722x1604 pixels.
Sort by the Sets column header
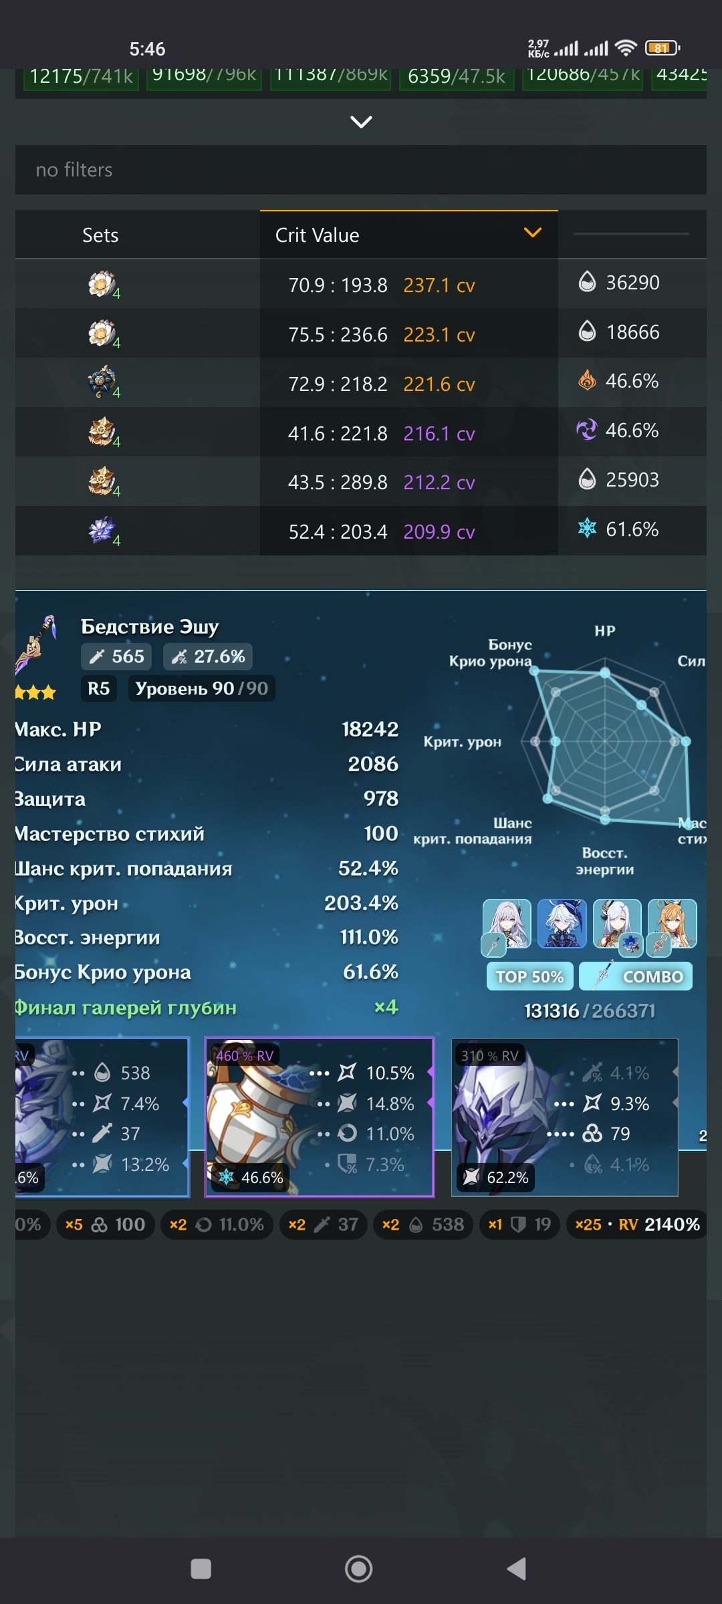coord(100,235)
